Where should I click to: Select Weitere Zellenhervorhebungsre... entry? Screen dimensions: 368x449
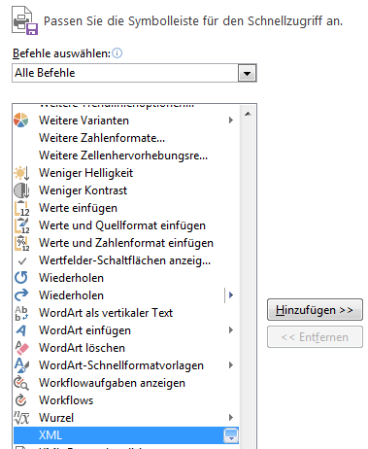(x=126, y=155)
